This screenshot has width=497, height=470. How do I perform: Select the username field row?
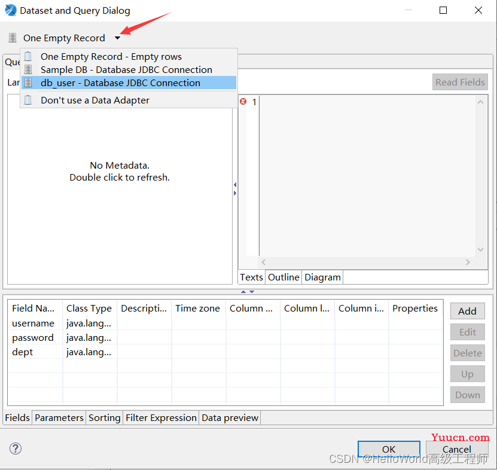[x=225, y=323]
